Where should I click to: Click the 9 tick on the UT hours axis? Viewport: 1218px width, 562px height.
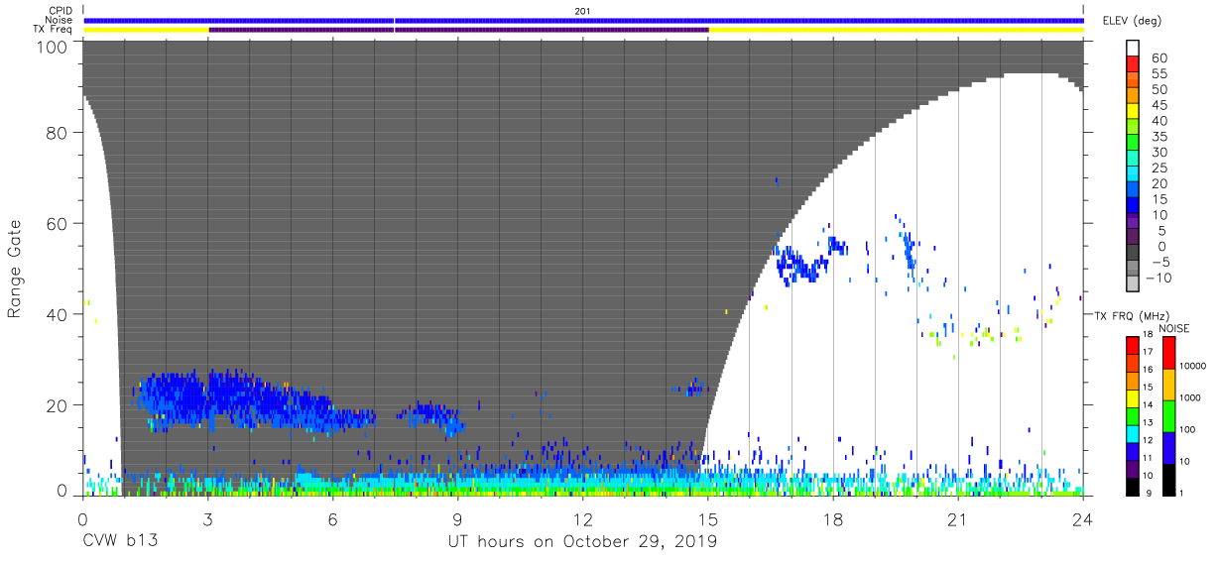click(x=458, y=518)
